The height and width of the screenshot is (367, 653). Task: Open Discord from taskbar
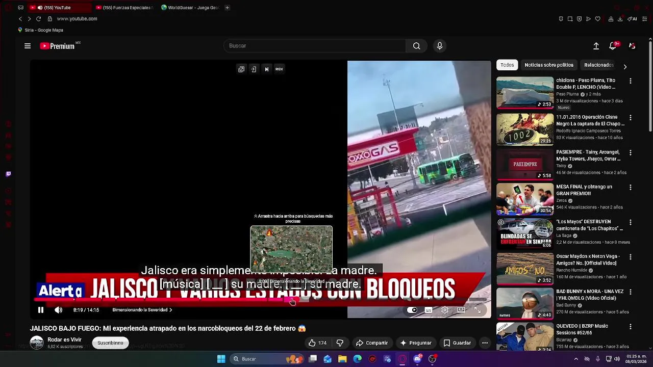coord(417,359)
